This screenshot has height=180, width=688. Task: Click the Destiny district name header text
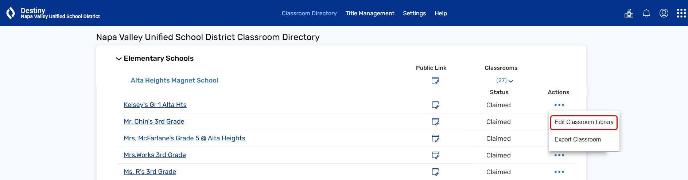pos(60,16)
